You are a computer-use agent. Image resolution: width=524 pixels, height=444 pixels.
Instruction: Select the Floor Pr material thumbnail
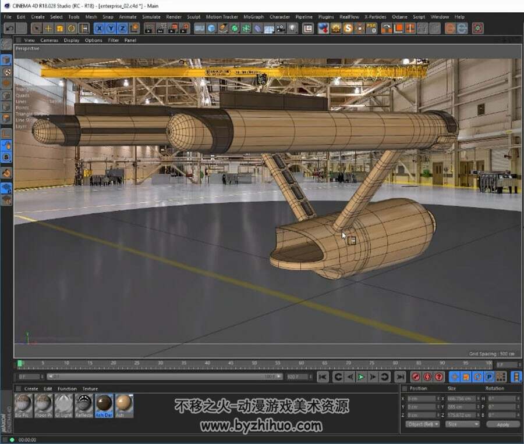(x=44, y=406)
